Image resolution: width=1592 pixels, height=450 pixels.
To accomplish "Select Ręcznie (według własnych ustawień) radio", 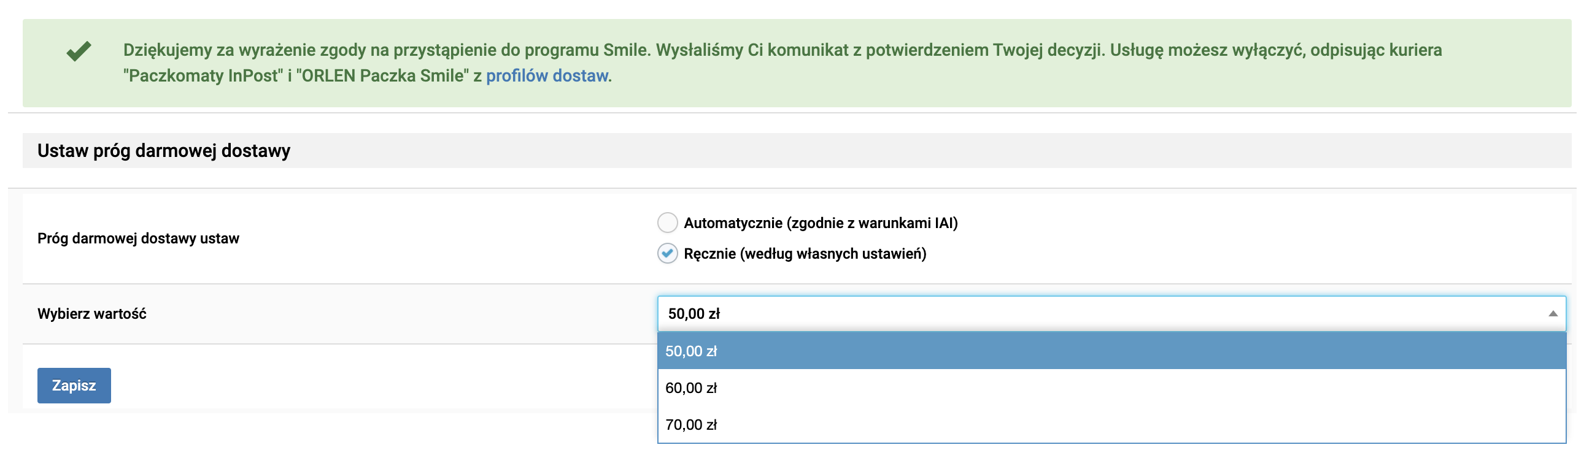I will coord(667,253).
